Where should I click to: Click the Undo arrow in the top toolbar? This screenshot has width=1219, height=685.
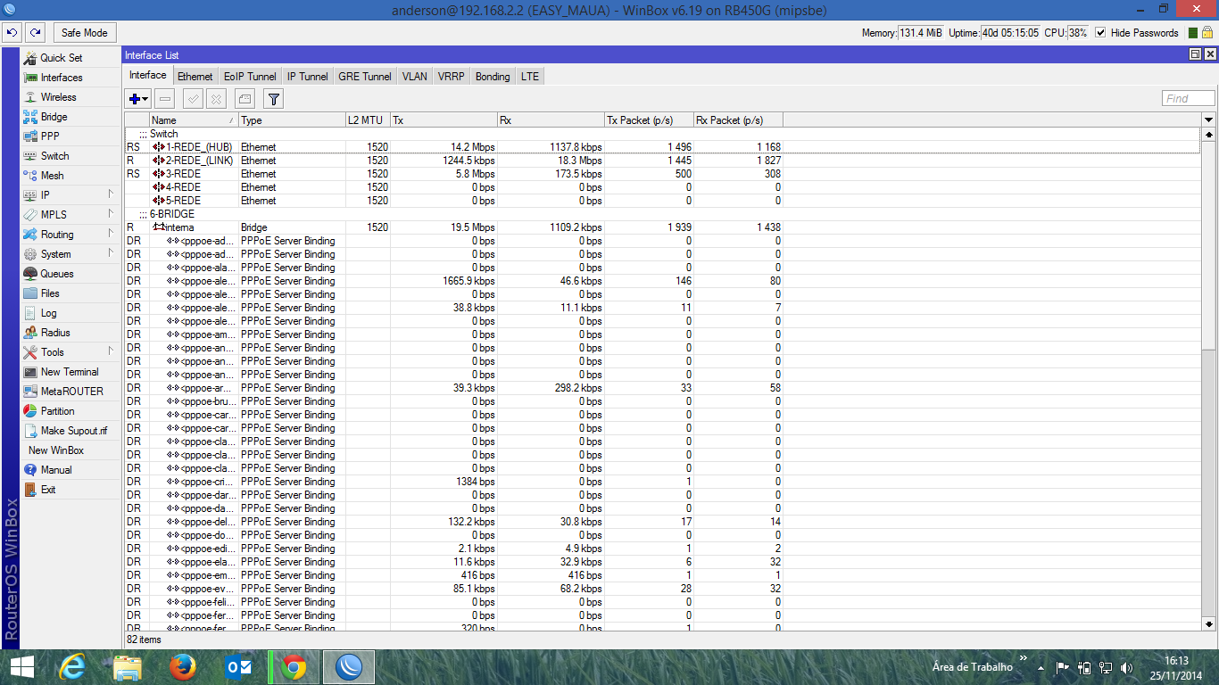point(12,33)
